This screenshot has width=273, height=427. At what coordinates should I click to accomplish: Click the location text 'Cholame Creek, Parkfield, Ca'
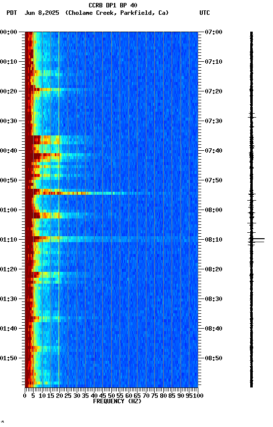pos(117,13)
